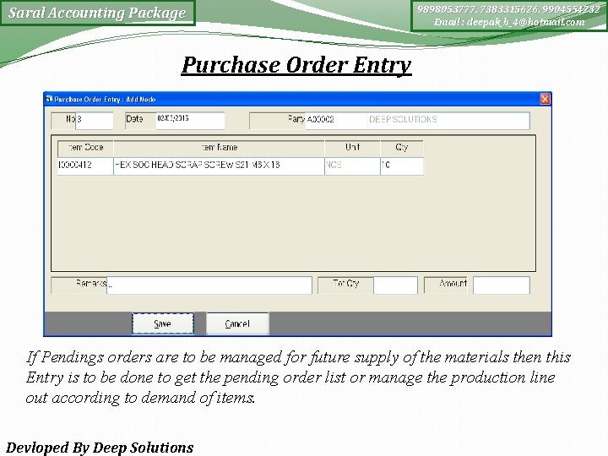Screen dimensions: 608x456
Task: Select the Party code field
Action: (x=336, y=120)
